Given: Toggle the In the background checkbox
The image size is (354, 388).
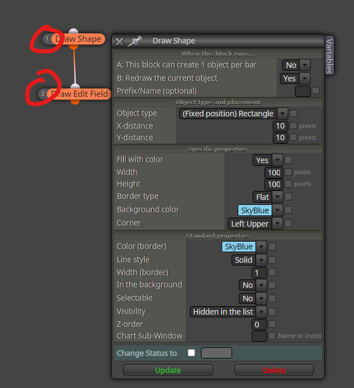Looking at the screenshot, I should (x=272, y=285).
